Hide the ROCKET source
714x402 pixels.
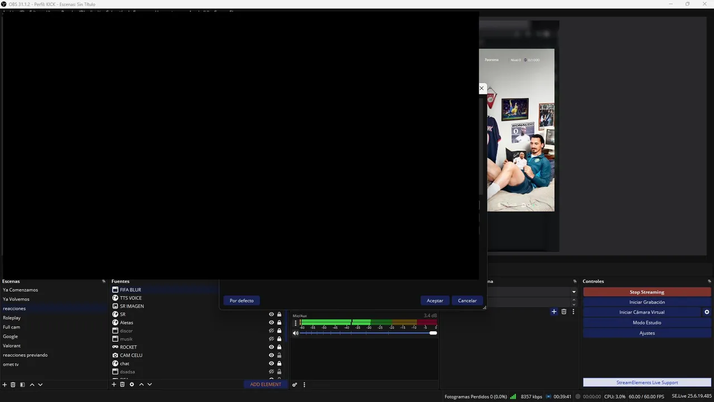click(x=272, y=347)
